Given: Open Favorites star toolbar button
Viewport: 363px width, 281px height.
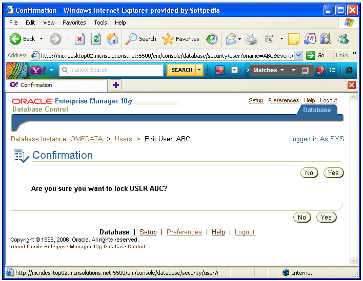Looking at the screenshot, I should pos(180,39).
